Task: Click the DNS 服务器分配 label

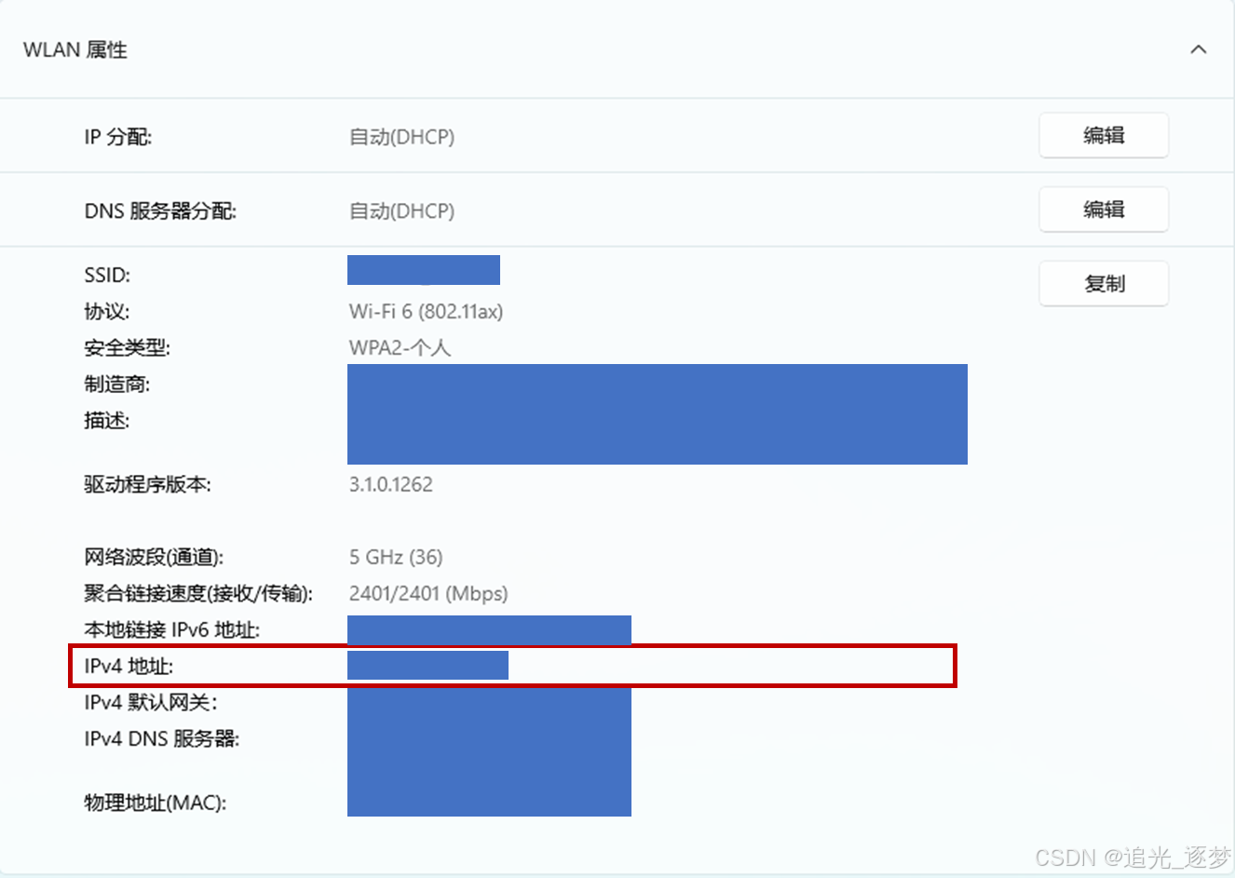Action: [160, 211]
